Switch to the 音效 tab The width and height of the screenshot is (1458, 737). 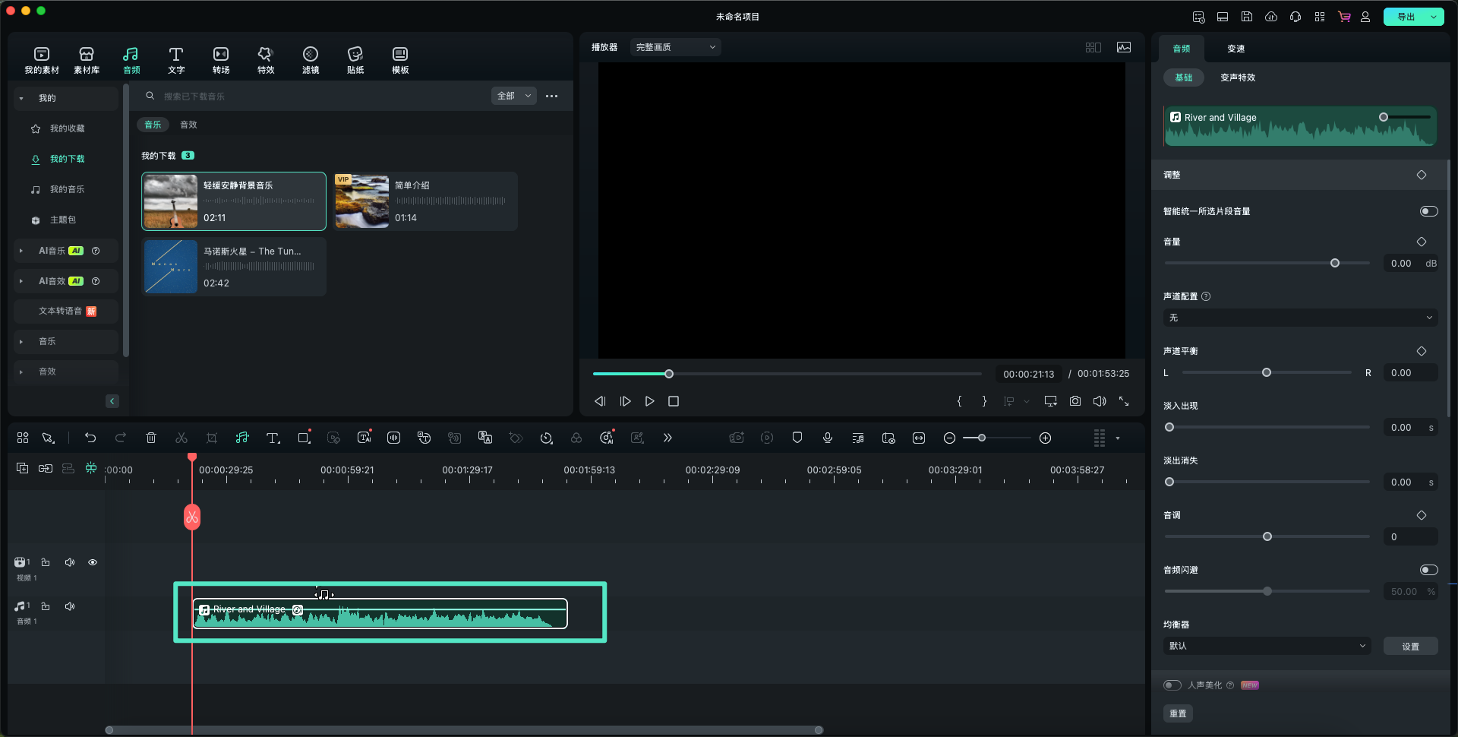click(x=188, y=125)
